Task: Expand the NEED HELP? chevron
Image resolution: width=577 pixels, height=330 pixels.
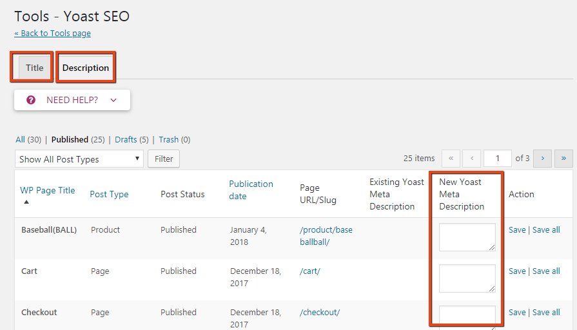Action: click(x=113, y=100)
